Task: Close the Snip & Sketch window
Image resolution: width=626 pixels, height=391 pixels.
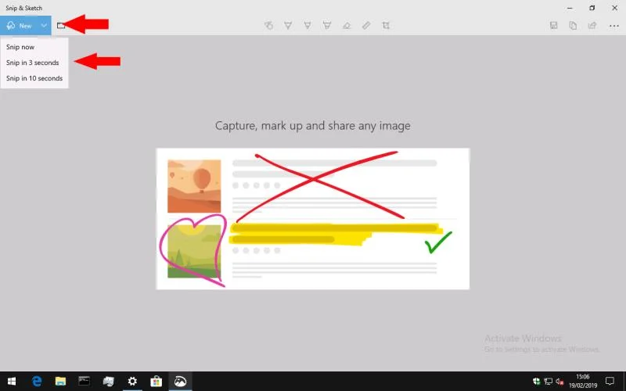Action: tap(614, 8)
